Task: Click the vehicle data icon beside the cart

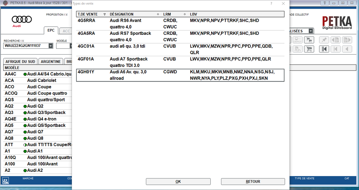Action: point(298,49)
